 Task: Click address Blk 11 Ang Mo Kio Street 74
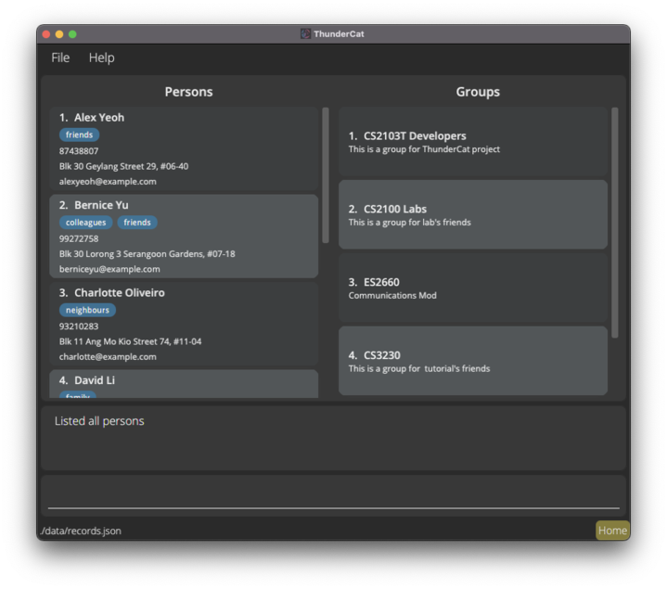pos(130,341)
